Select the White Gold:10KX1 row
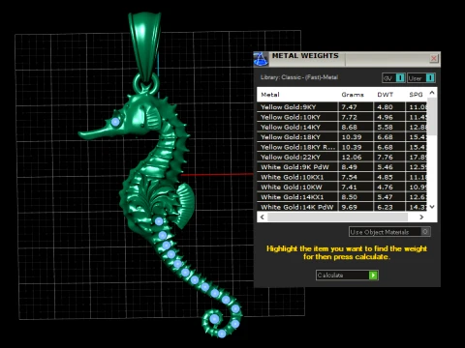The image size is (465, 348). (x=342, y=177)
